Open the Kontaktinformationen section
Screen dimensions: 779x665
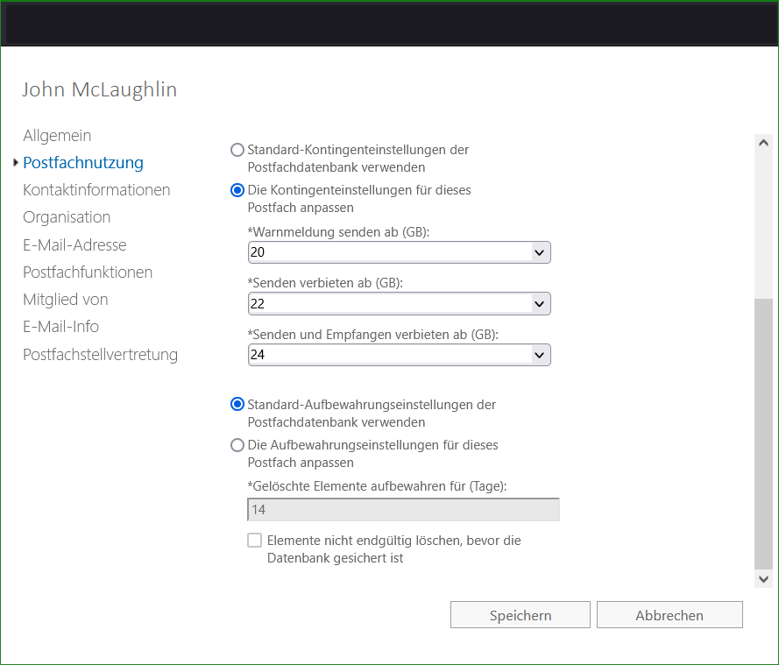tap(96, 189)
